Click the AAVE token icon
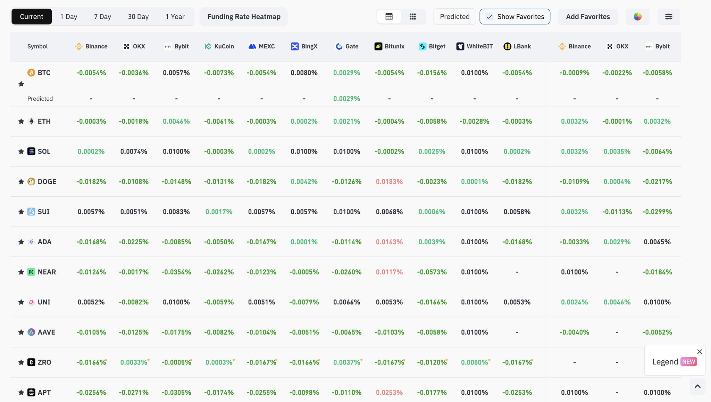 31,332
